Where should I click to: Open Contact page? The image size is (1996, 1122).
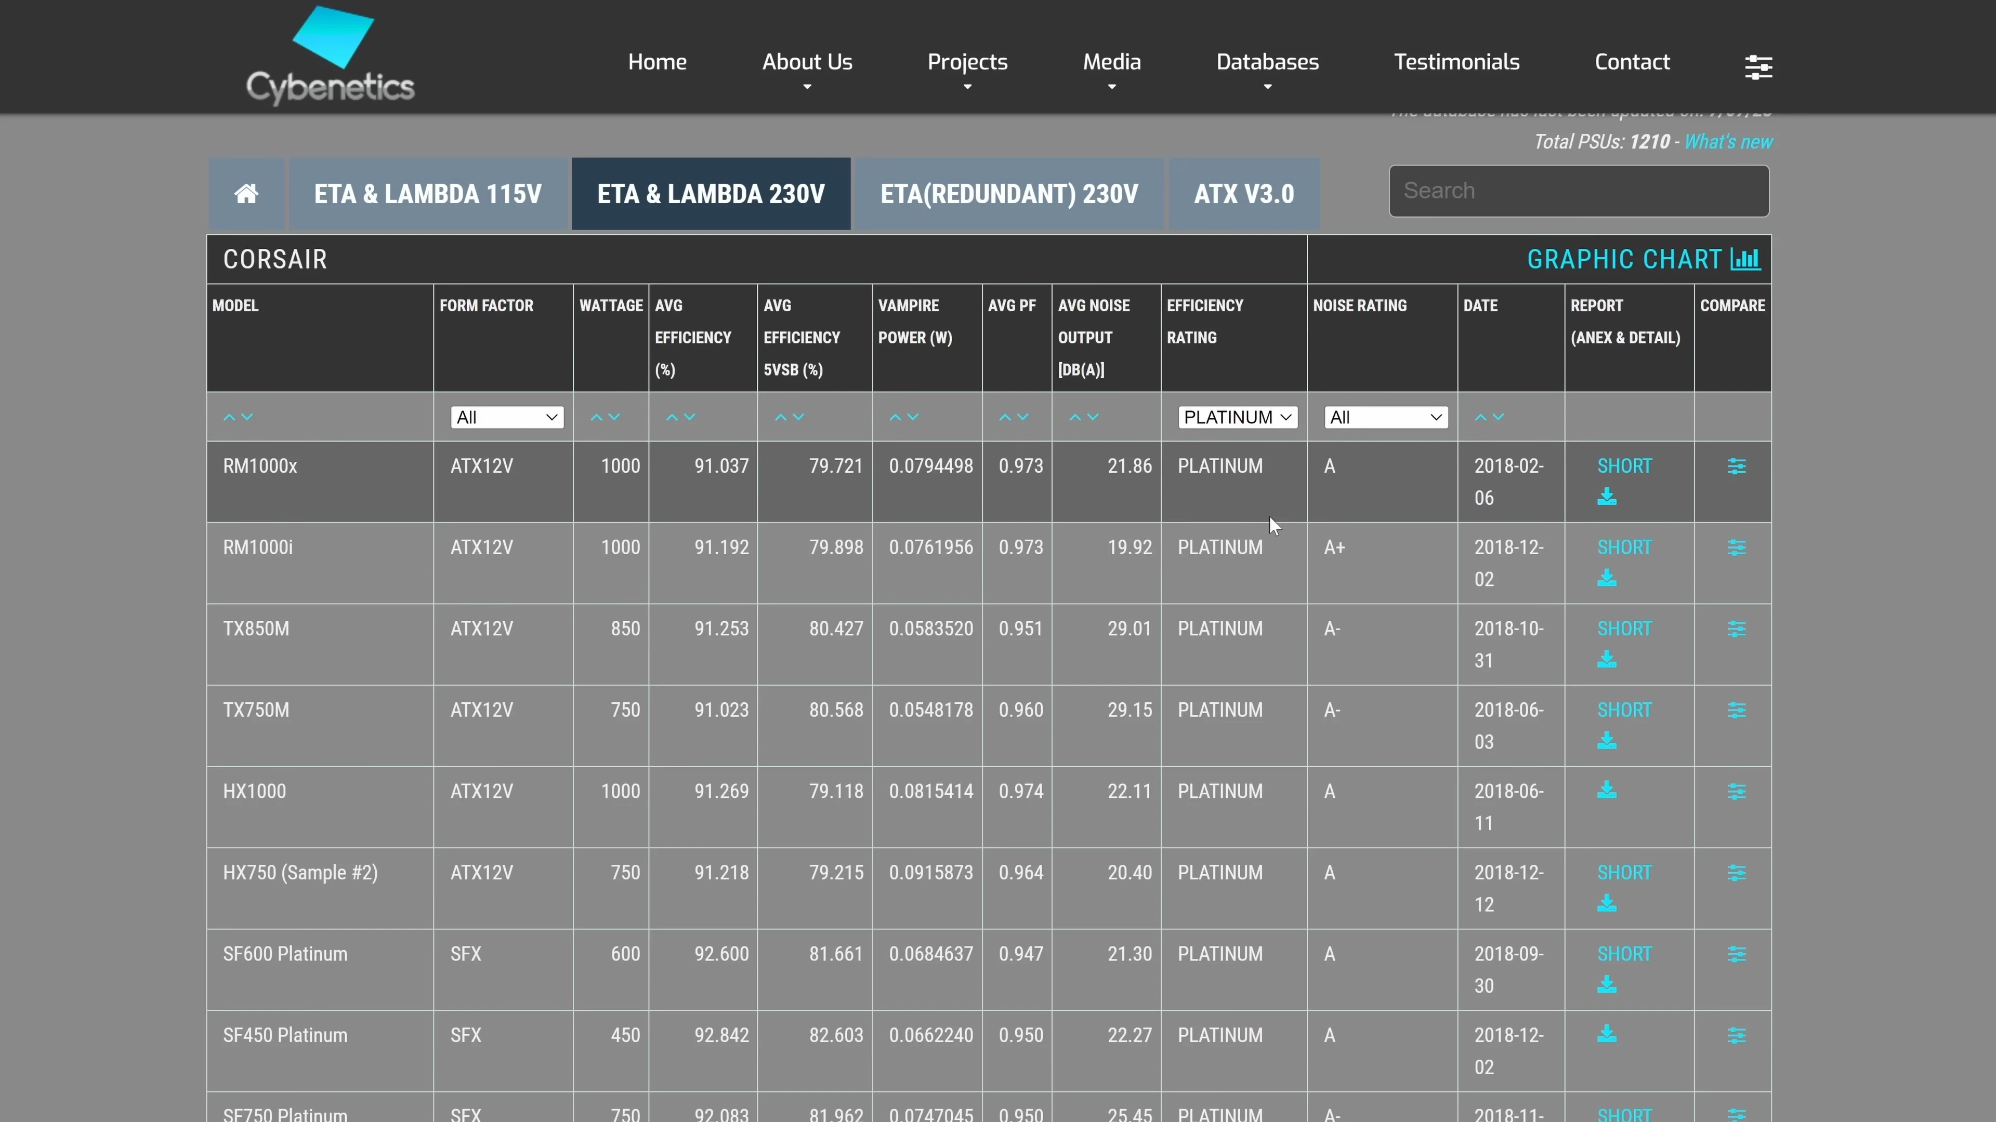point(1632,62)
